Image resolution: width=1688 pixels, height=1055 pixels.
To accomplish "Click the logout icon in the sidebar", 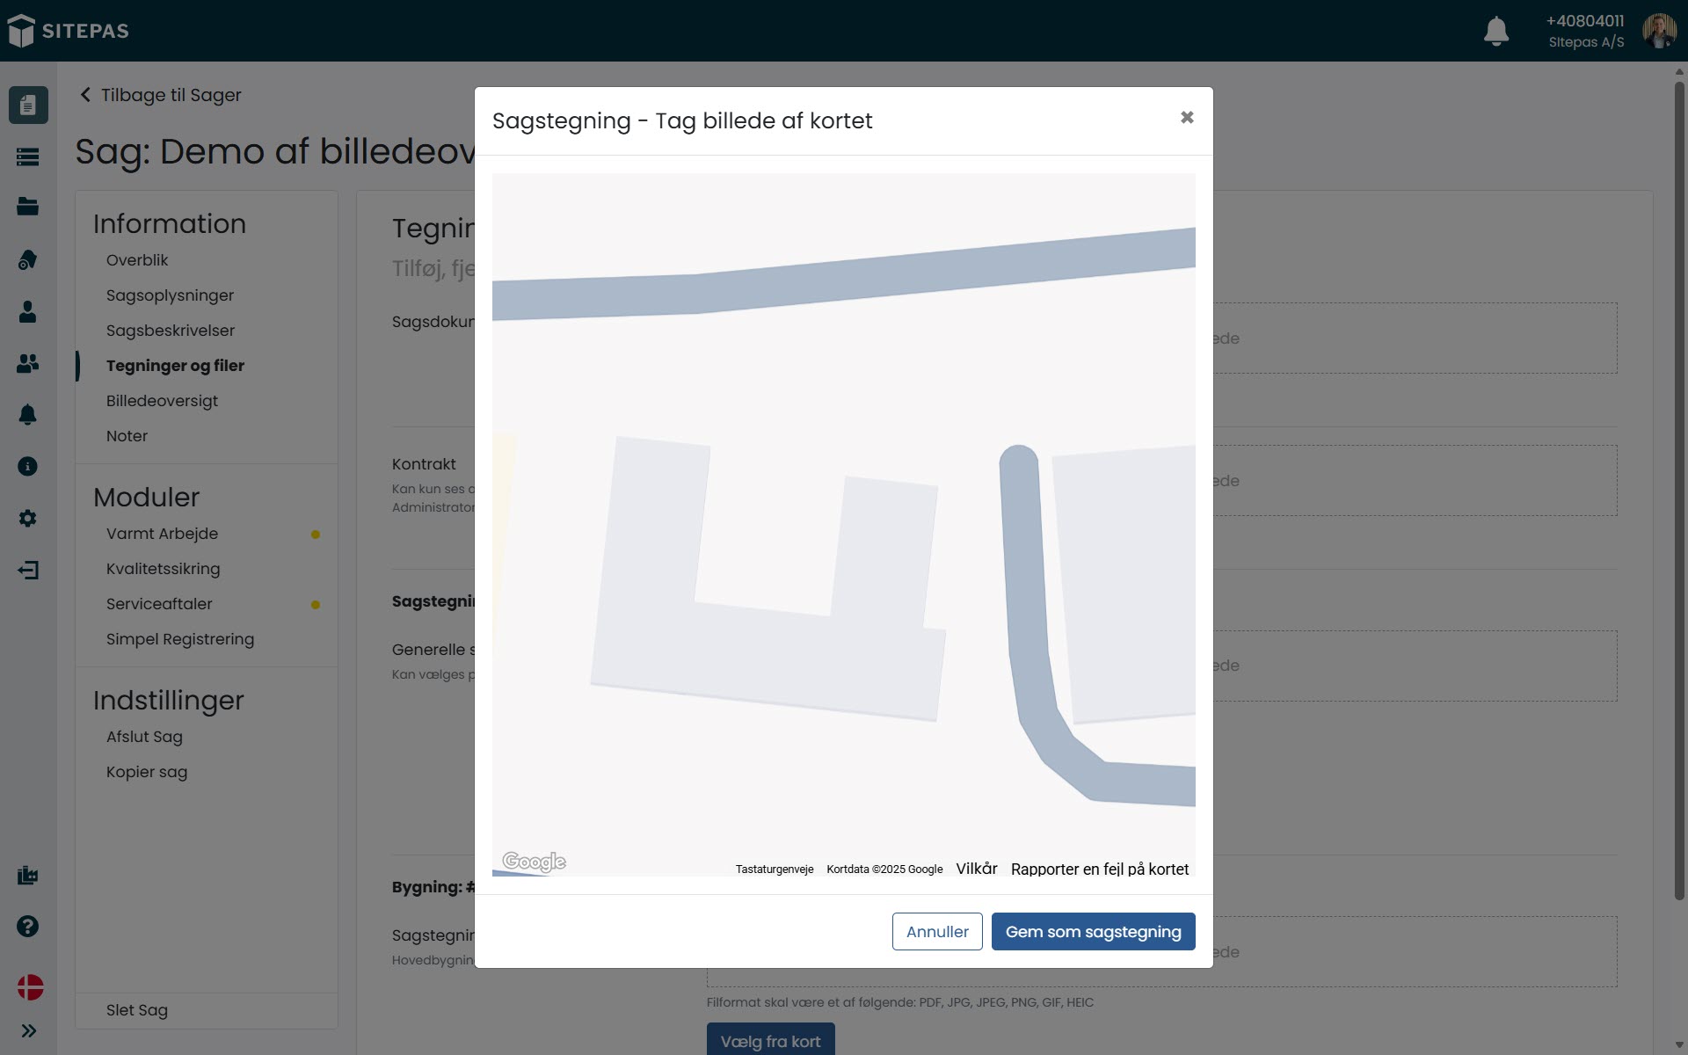I will 28,570.
